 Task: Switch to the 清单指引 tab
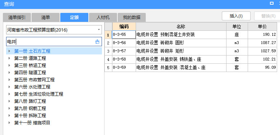[x=17, y=18]
